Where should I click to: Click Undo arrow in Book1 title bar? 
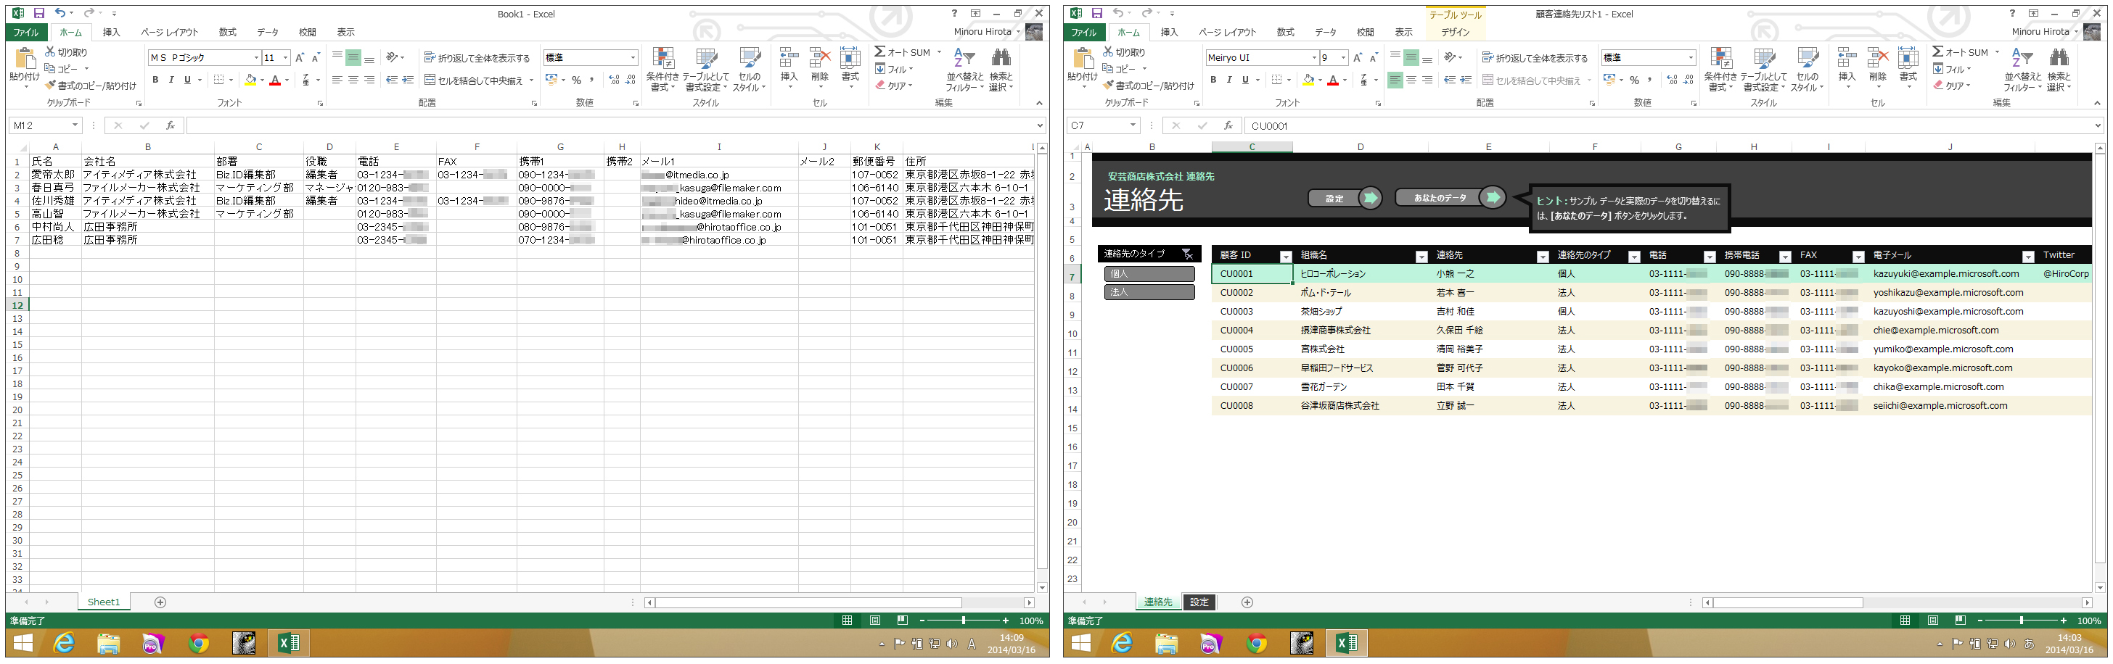(60, 13)
